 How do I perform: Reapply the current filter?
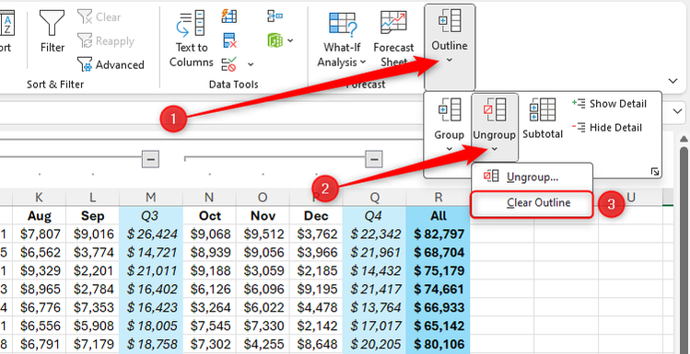pyautogui.click(x=106, y=41)
